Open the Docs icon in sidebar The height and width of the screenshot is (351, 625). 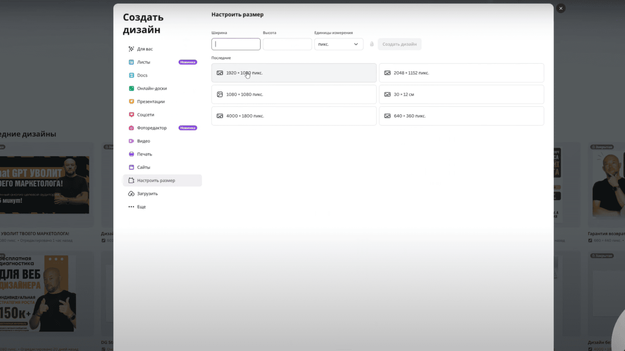(x=131, y=75)
